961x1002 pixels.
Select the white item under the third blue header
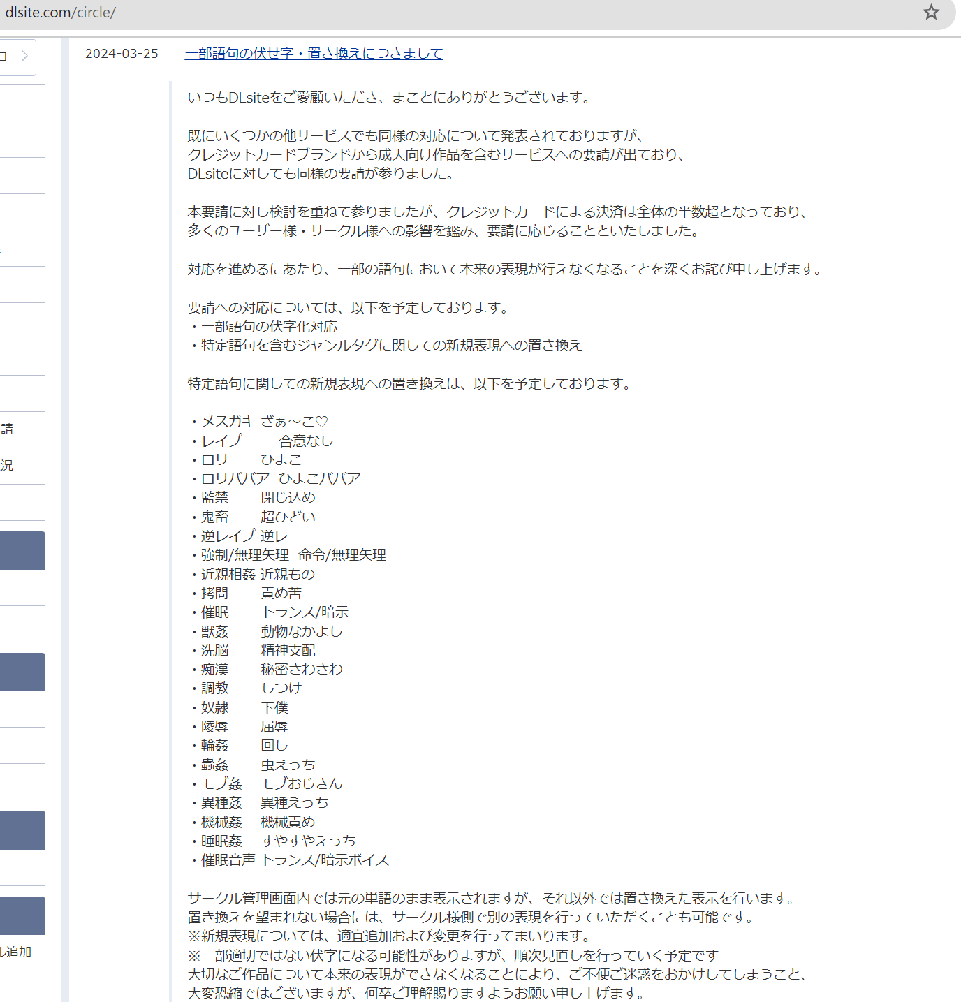[x=21, y=868]
